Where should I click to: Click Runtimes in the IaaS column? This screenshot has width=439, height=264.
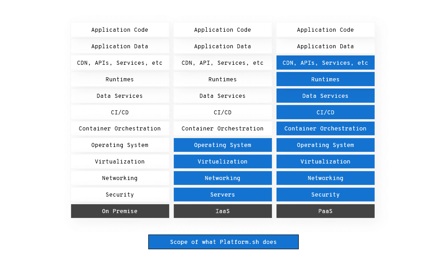pyautogui.click(x=222, y=79)
